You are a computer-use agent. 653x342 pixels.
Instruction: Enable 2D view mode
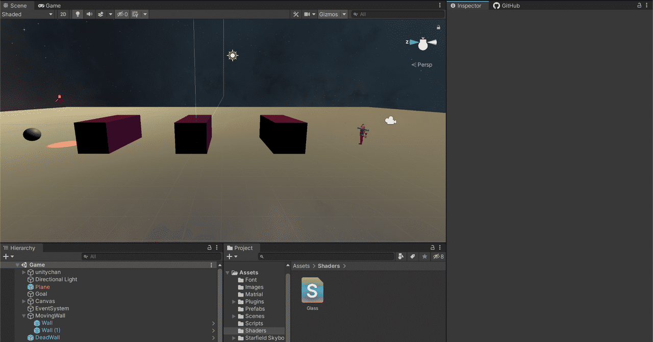[x=63, y=14]
